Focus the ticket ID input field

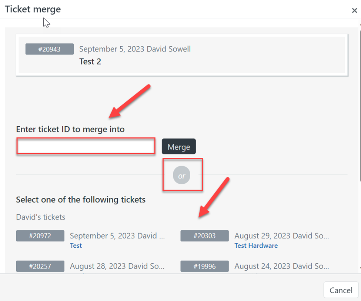86,146
